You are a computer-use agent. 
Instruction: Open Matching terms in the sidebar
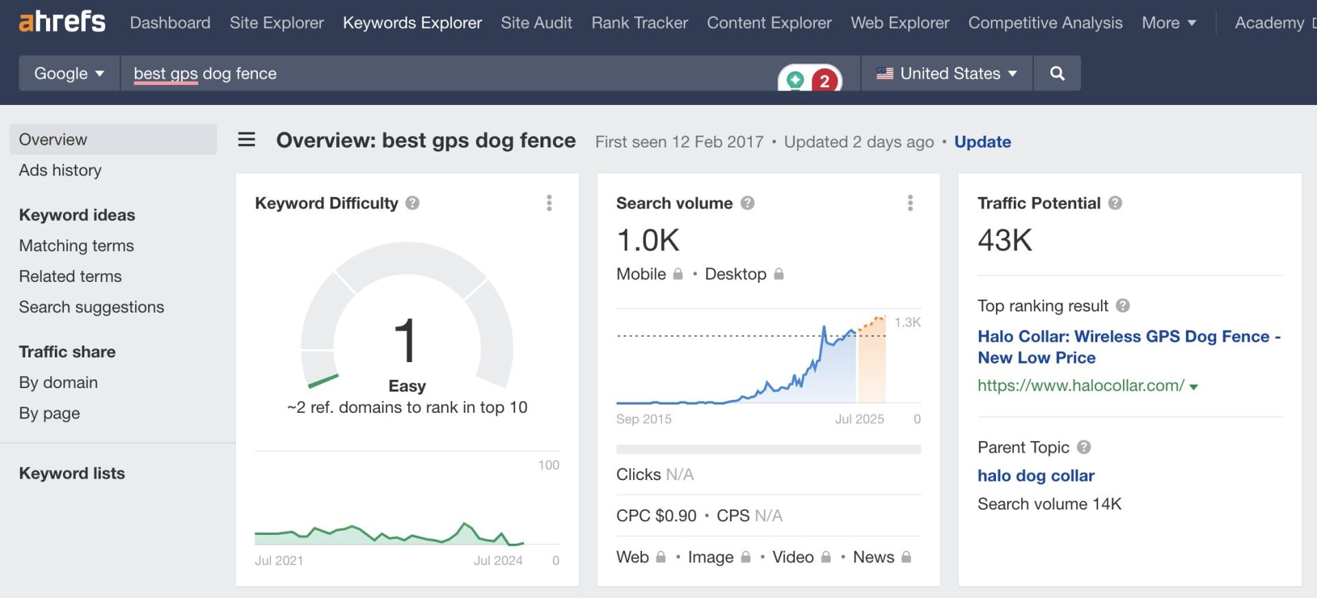pyautogui.click(x=76, y=246)
